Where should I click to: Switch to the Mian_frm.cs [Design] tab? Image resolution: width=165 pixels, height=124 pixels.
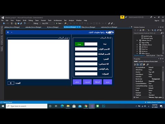(x=88, y=27)
